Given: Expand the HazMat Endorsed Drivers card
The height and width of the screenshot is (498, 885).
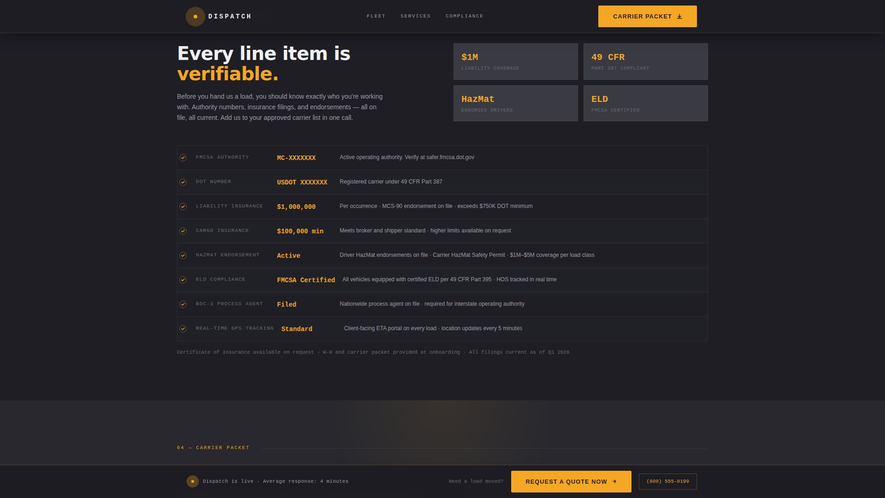Looking at the screenshot, I should (515, 103).
